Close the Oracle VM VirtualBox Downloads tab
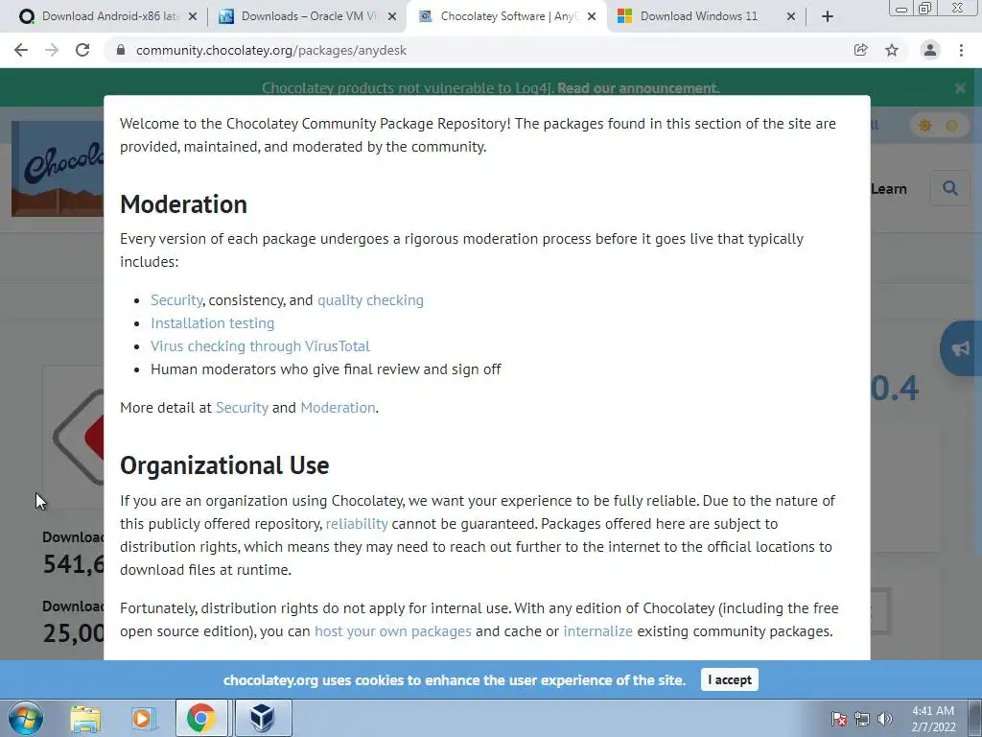This screenshot has height=737, width=982. [392, 16]
